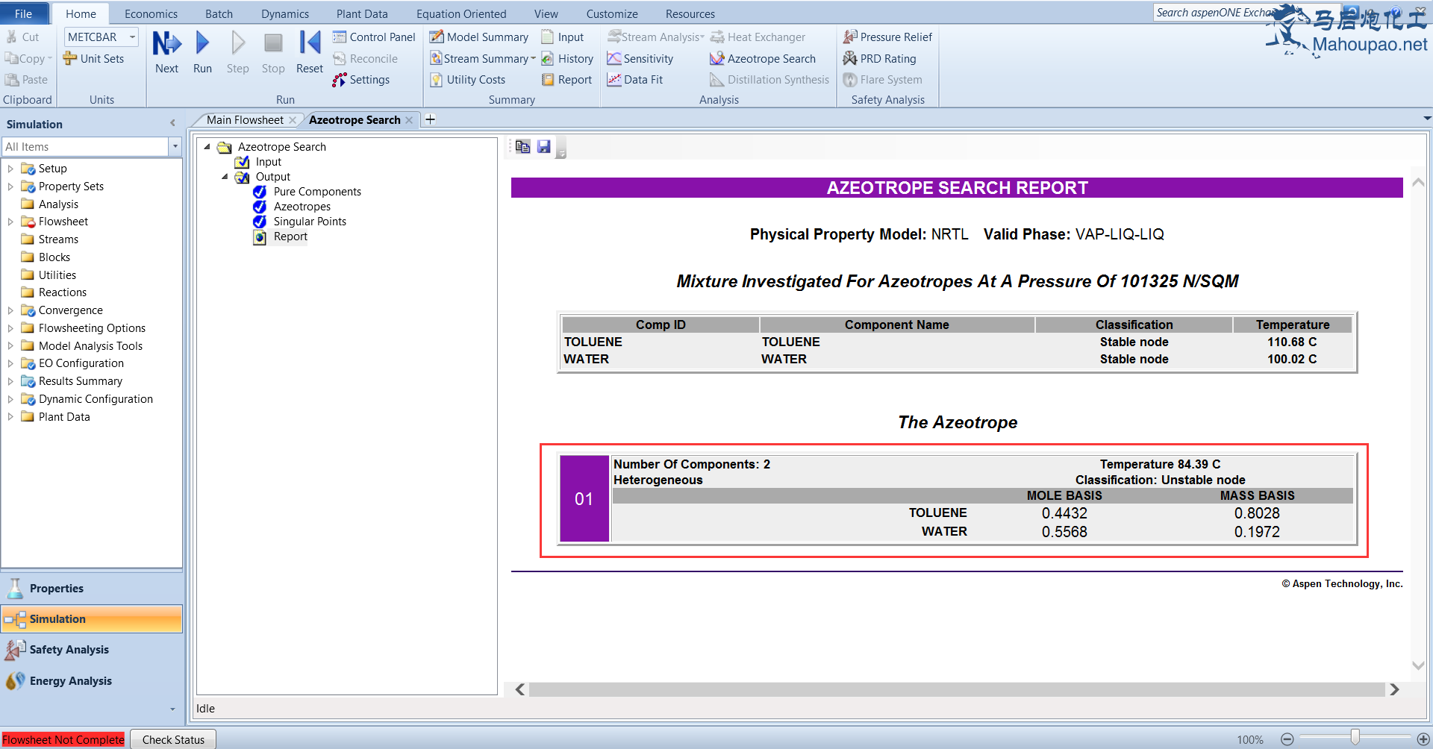
Task: Switch to the Economics ribbon tab
Action: tap(151, 13)
